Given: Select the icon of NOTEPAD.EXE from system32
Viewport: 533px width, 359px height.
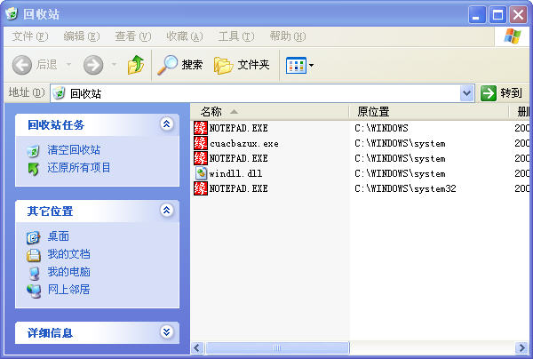Looking at the screenshot, I should [x=201, y=188].
